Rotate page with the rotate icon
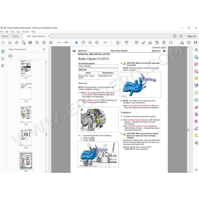This screenshot has width=199, height=199. (x=171, y=43)
